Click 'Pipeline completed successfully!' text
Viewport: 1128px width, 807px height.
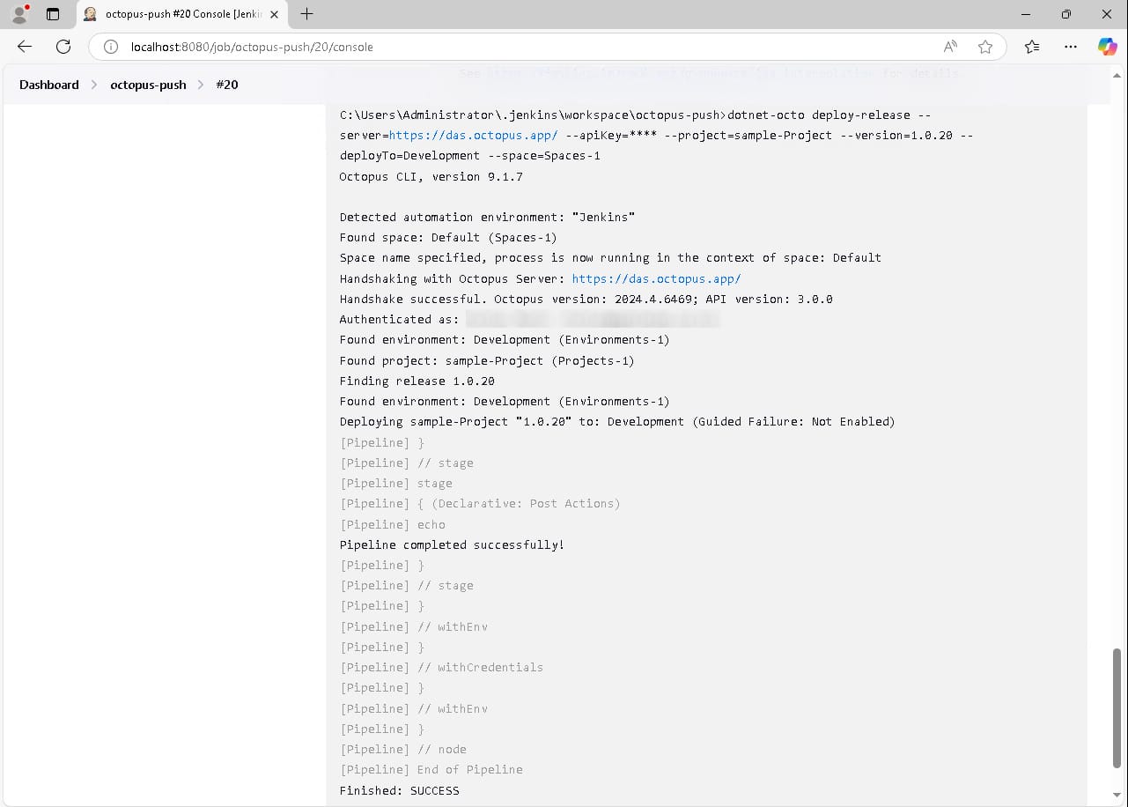[452, 544]
